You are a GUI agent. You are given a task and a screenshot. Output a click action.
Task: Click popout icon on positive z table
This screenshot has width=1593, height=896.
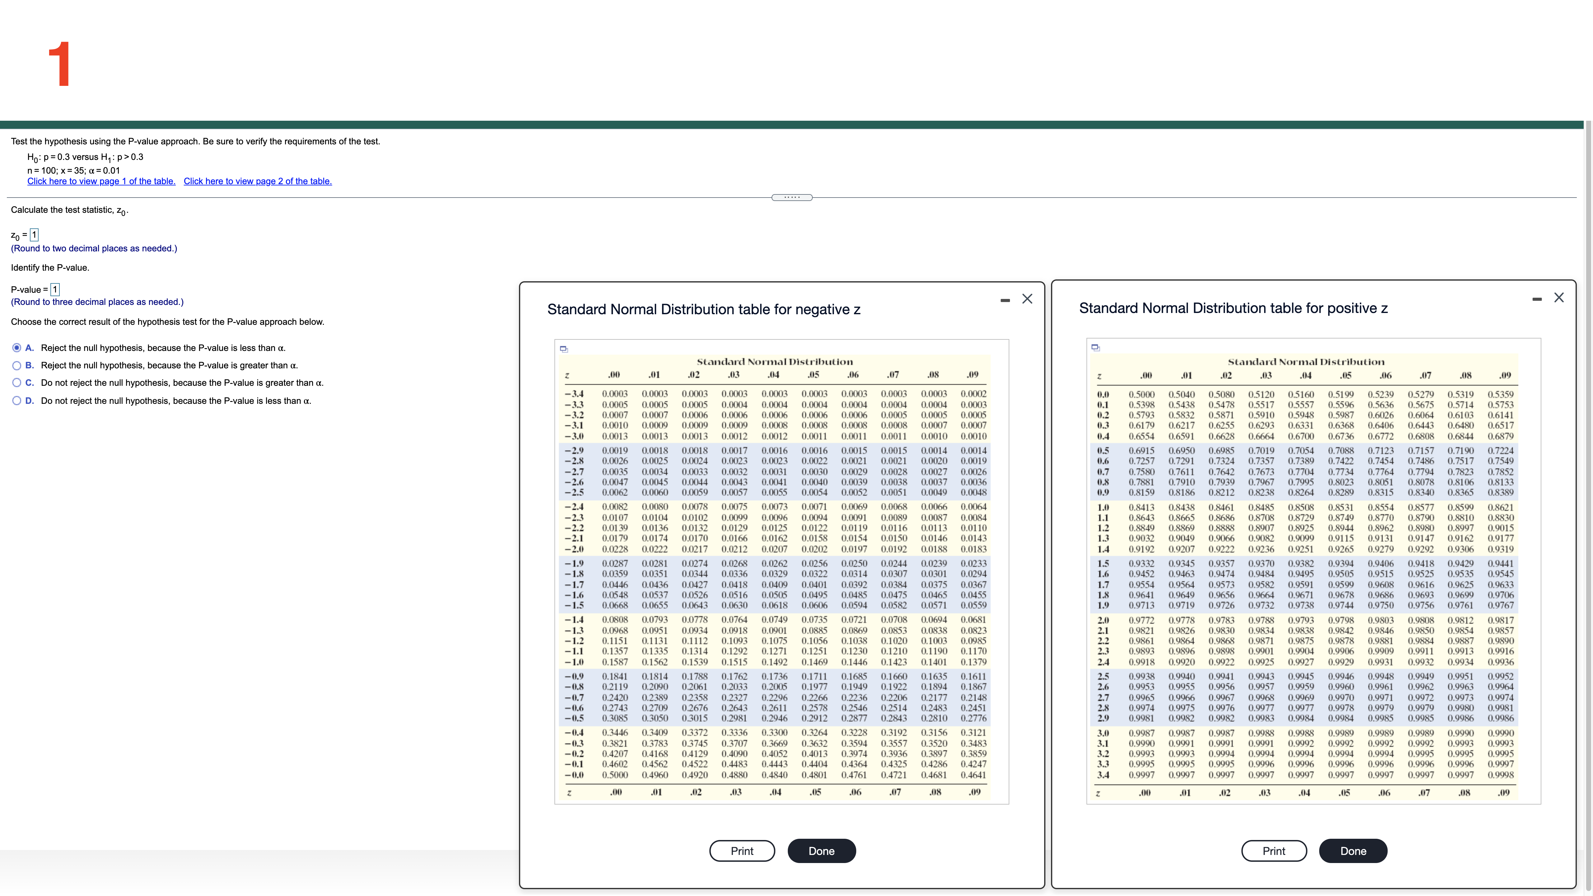(1095, 348)
